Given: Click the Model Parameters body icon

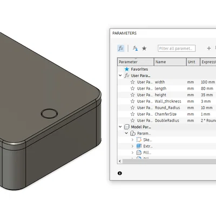Looking at the screenshot, I should [x=127, y=127].
